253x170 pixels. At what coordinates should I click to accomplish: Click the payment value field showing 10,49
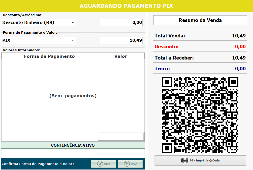121,40
